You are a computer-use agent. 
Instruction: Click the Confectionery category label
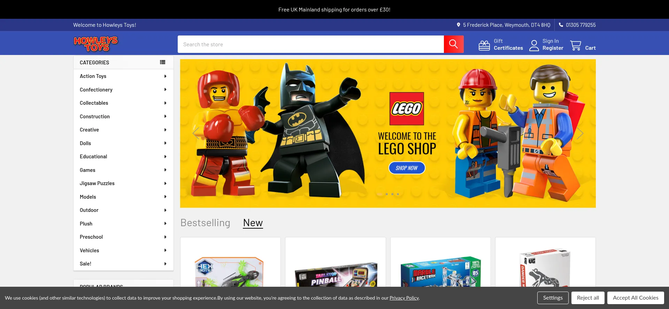tap(96, 90)
